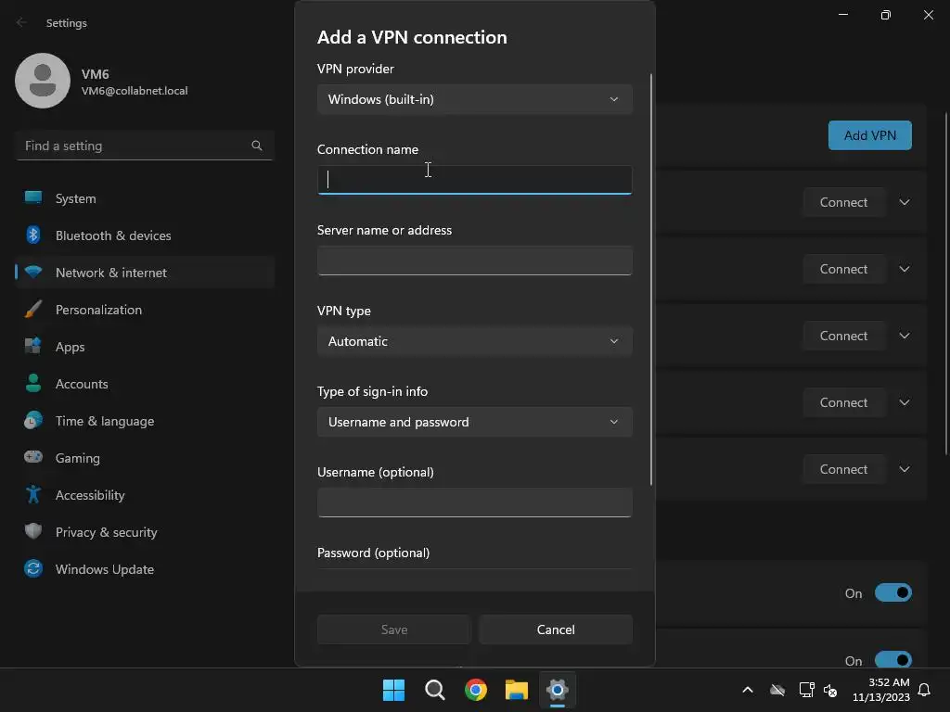Open the Type of sign-in info dropdown
The width and height of the screenshot is (950, 712).
tap(474, 422)
